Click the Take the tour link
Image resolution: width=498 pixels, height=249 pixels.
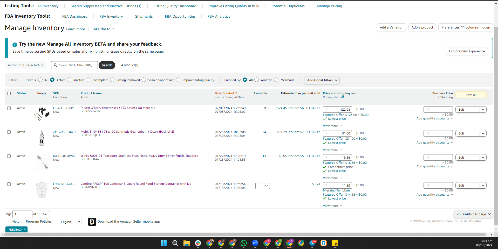[x=103, y=29]
